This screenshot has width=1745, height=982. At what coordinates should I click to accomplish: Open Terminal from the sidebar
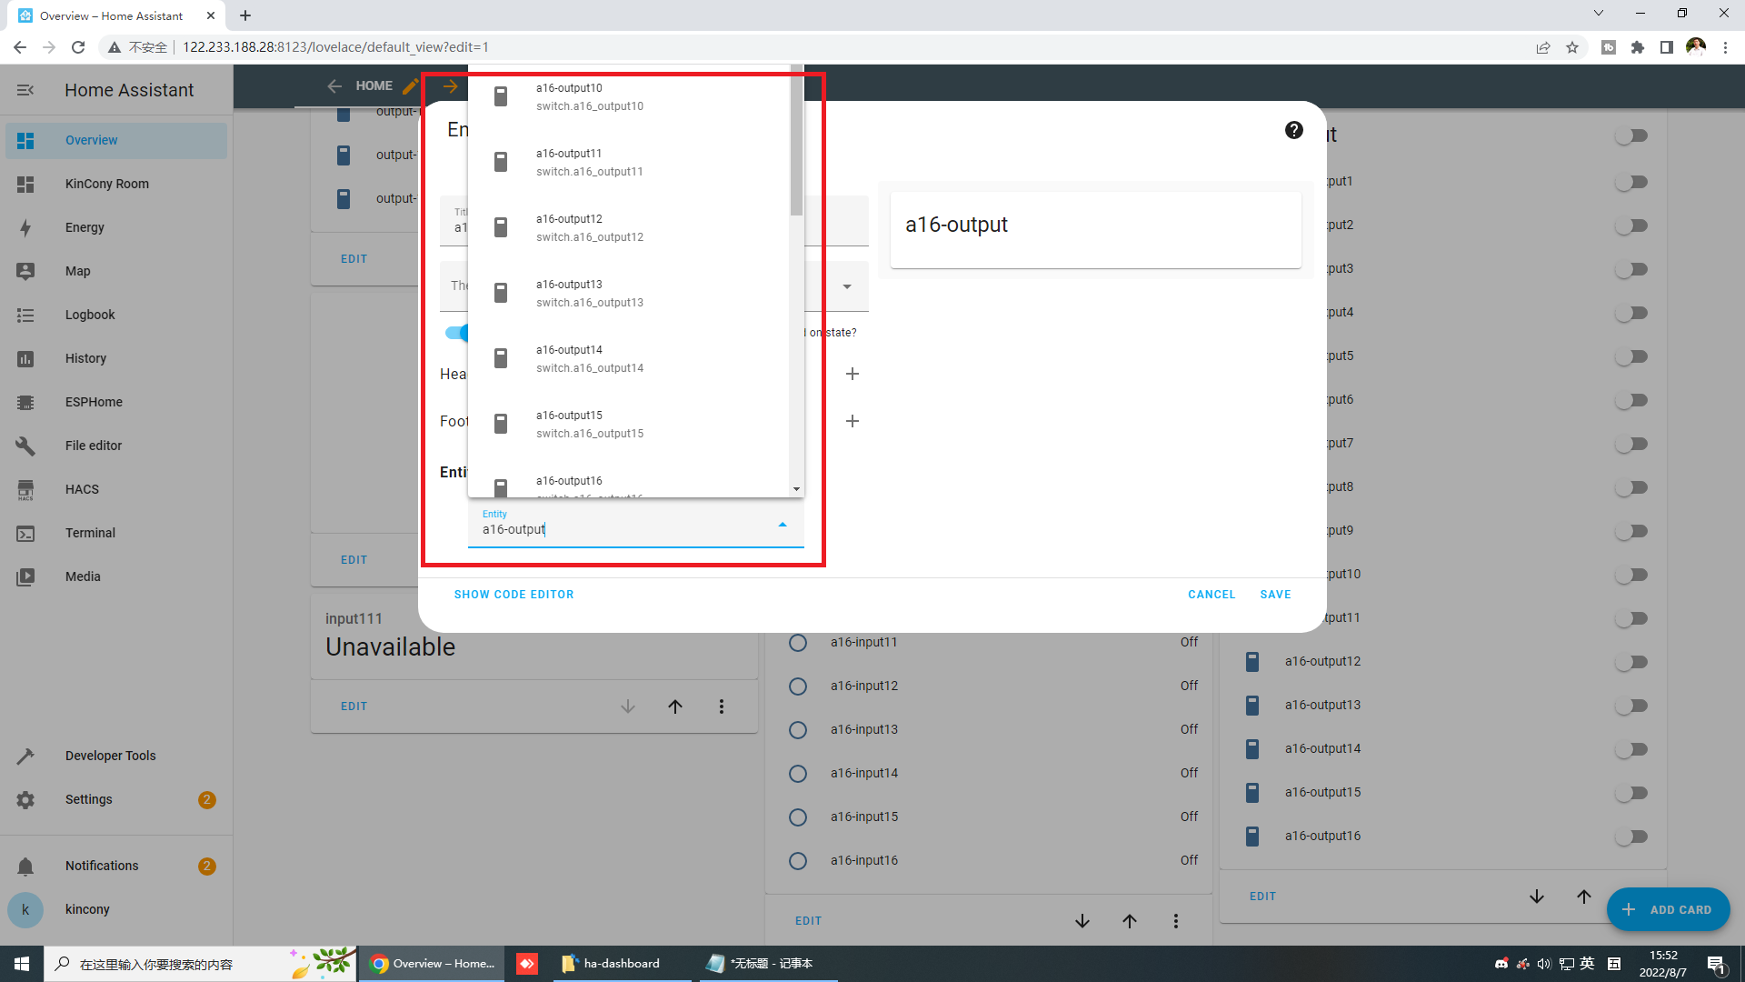[90, 533]
